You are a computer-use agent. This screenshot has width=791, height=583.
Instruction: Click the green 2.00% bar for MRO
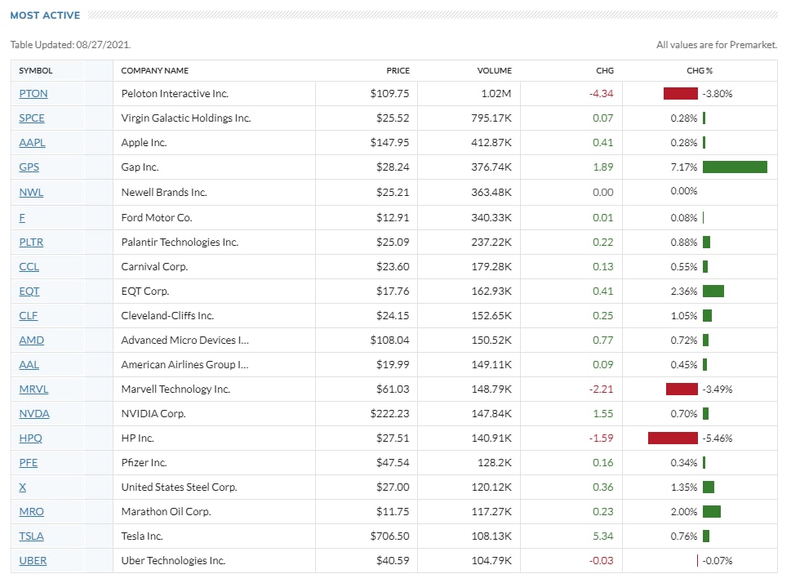(712, 511)
